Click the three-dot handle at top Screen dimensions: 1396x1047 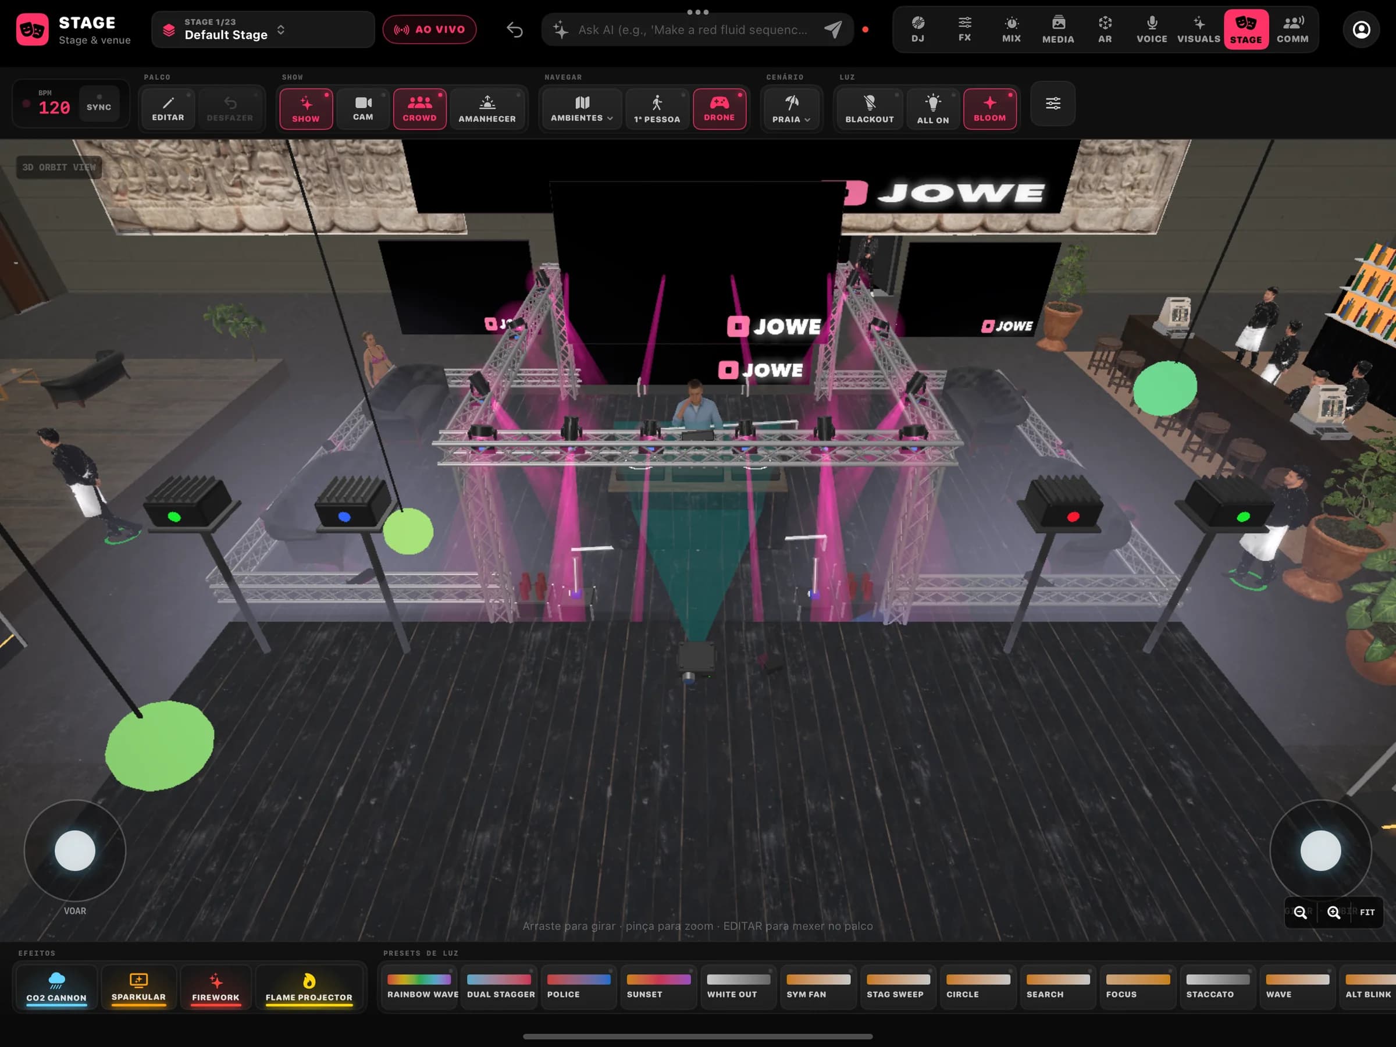(697, 12)
